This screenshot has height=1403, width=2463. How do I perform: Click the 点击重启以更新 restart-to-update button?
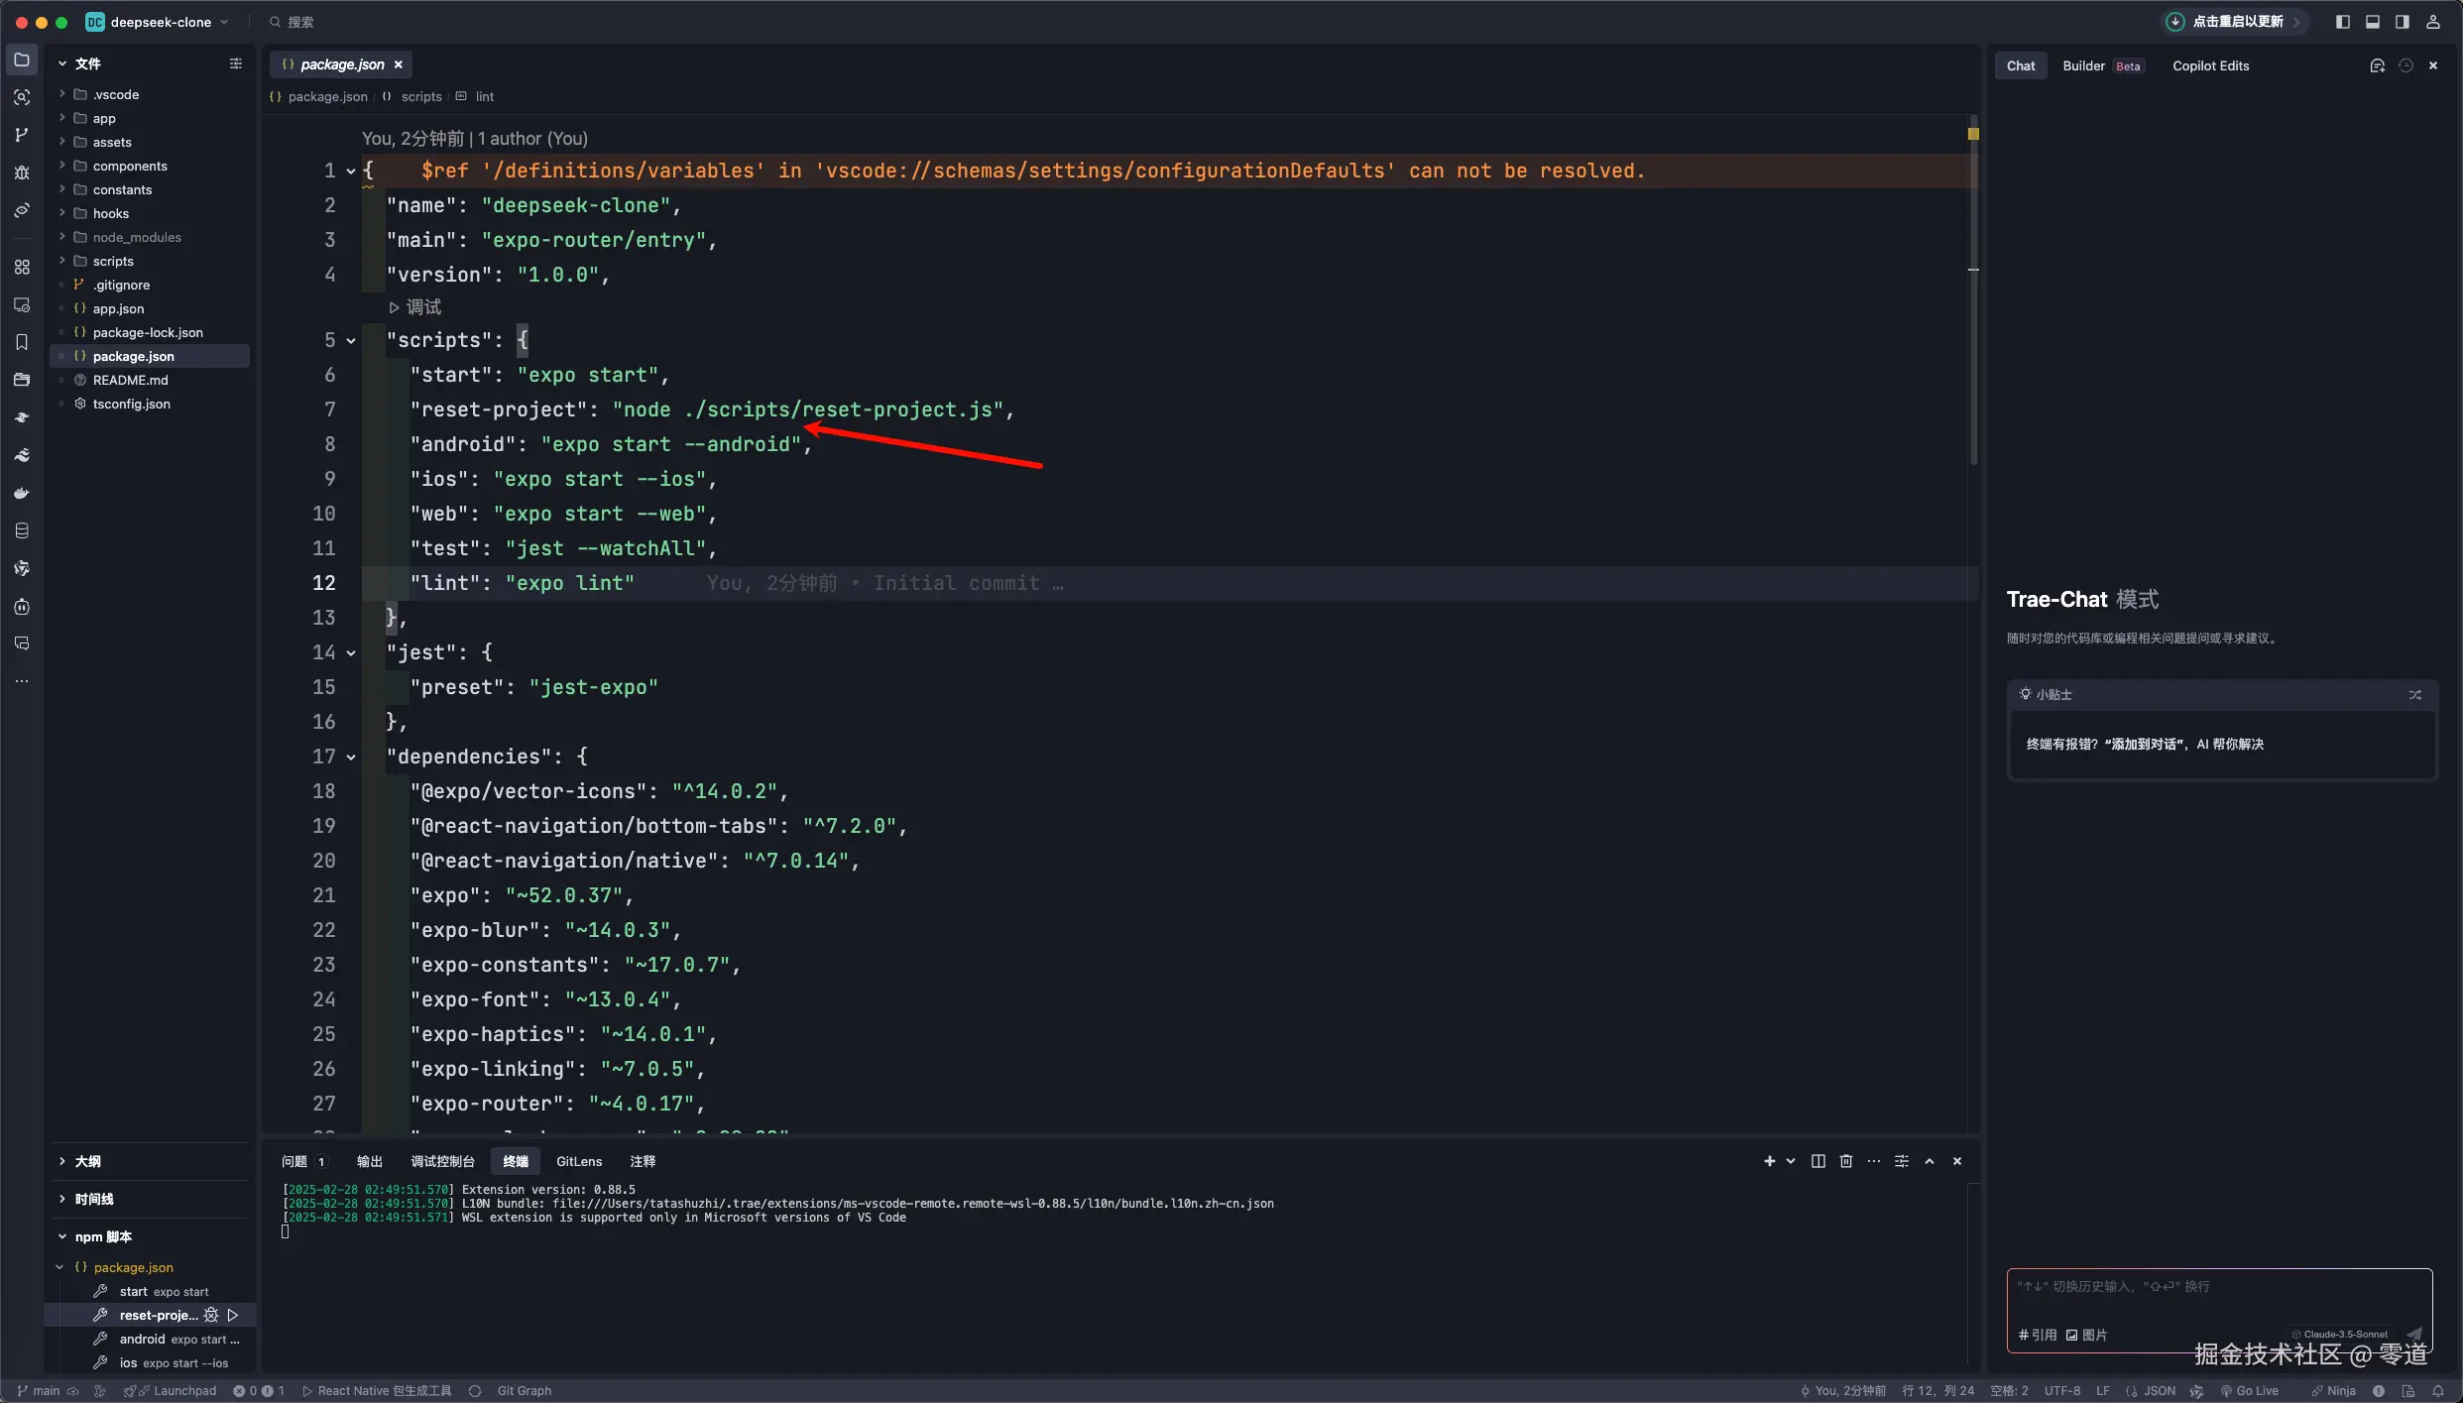(x=2236, y=22)
